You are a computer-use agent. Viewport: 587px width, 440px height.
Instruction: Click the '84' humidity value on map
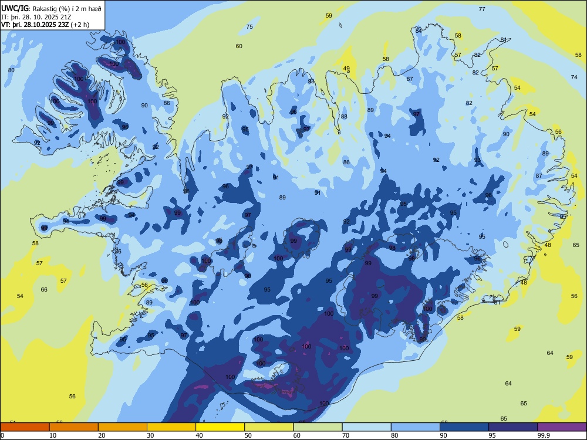tap(419, 31)
